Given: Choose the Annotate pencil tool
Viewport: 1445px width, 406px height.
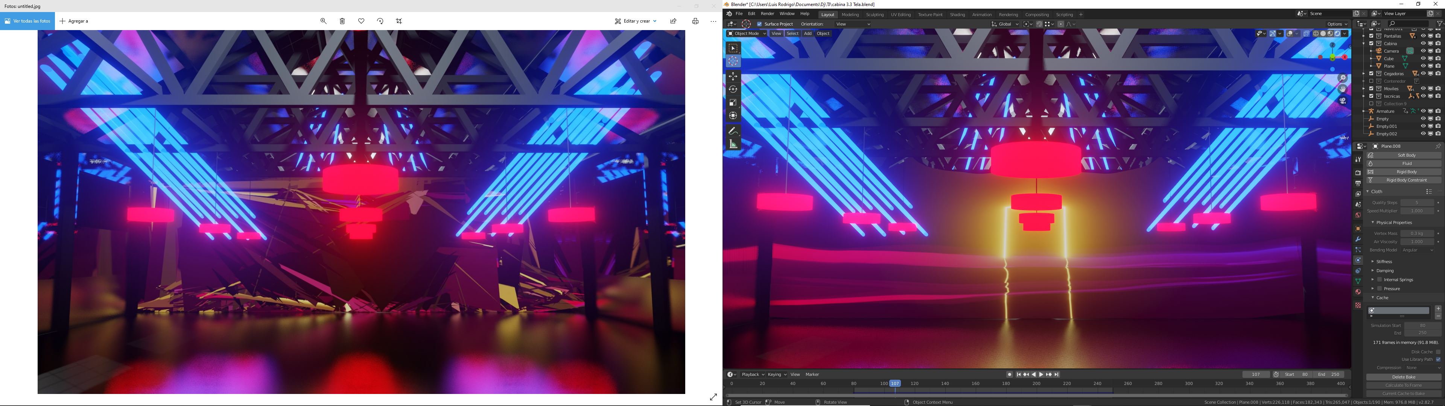Looking at the screenshot, I should tap(733, 131).
